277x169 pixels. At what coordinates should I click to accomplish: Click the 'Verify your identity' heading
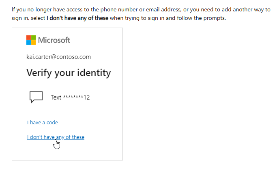pyautogui.click(x=68, y=73)
